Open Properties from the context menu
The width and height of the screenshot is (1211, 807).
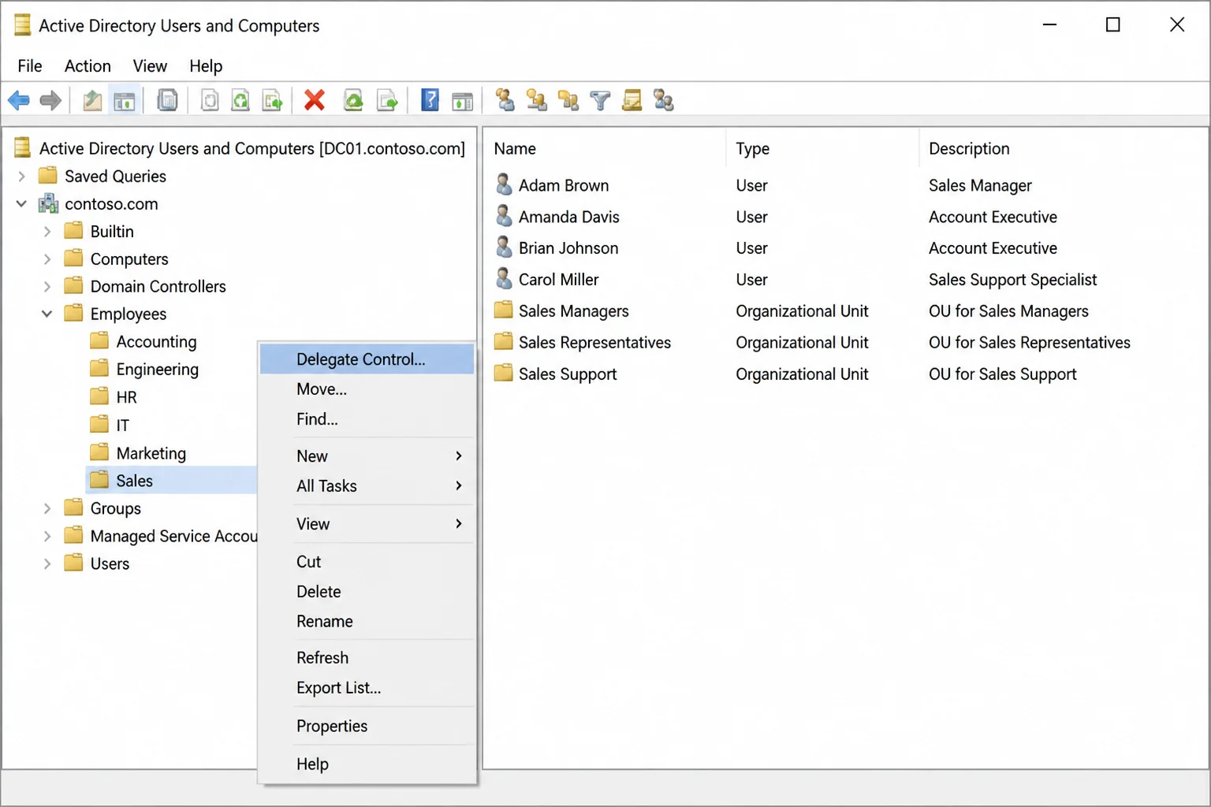[x=367, y=726]
